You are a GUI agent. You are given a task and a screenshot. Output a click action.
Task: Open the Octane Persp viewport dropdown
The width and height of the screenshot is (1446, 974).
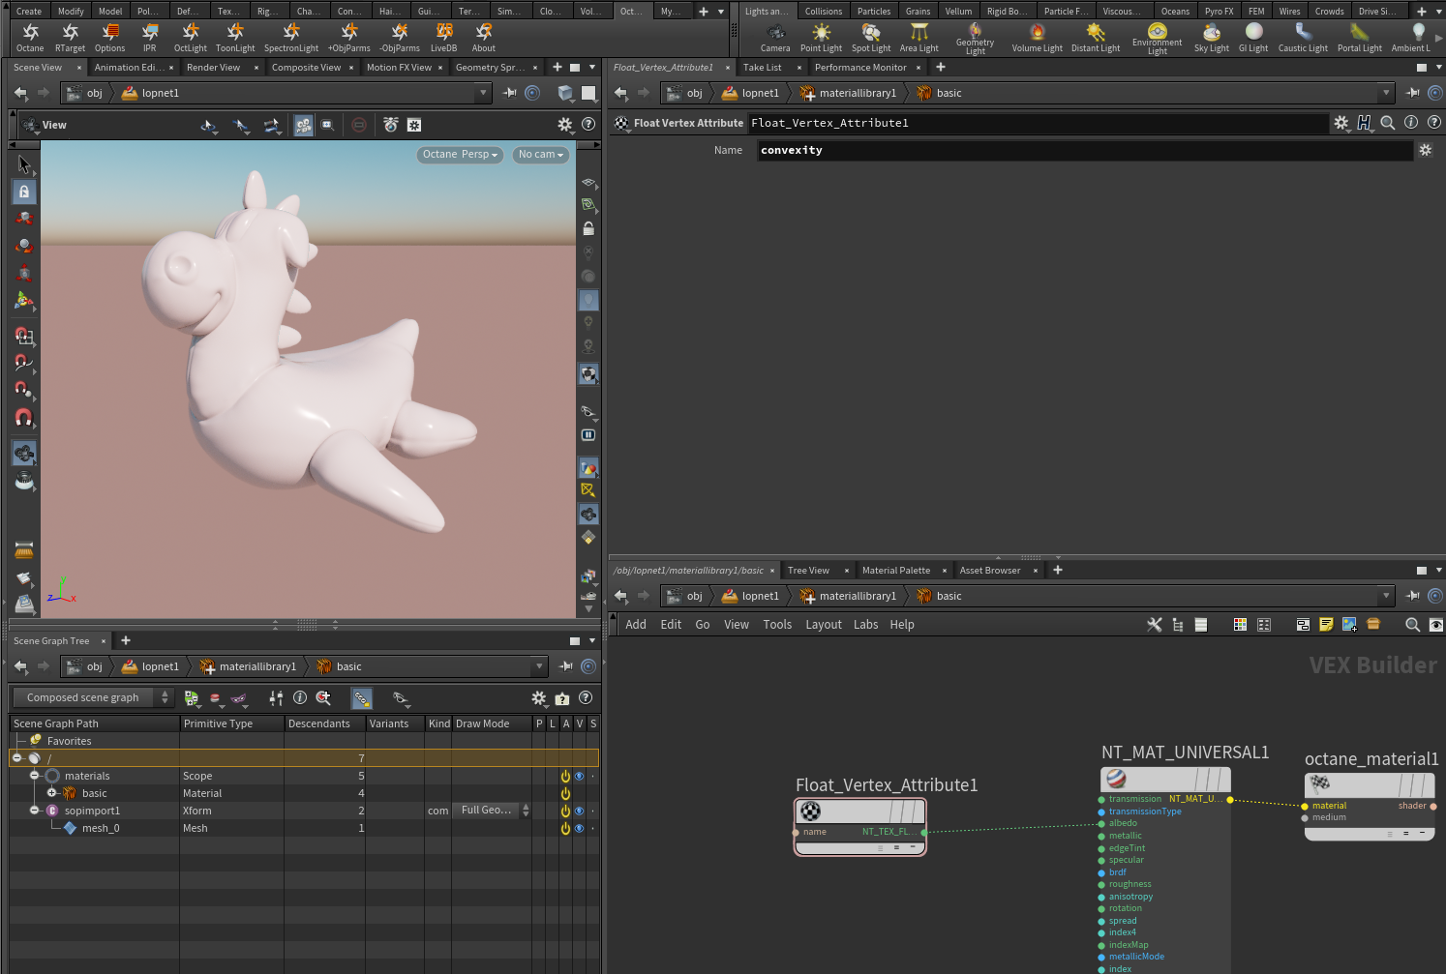(460, 155)
